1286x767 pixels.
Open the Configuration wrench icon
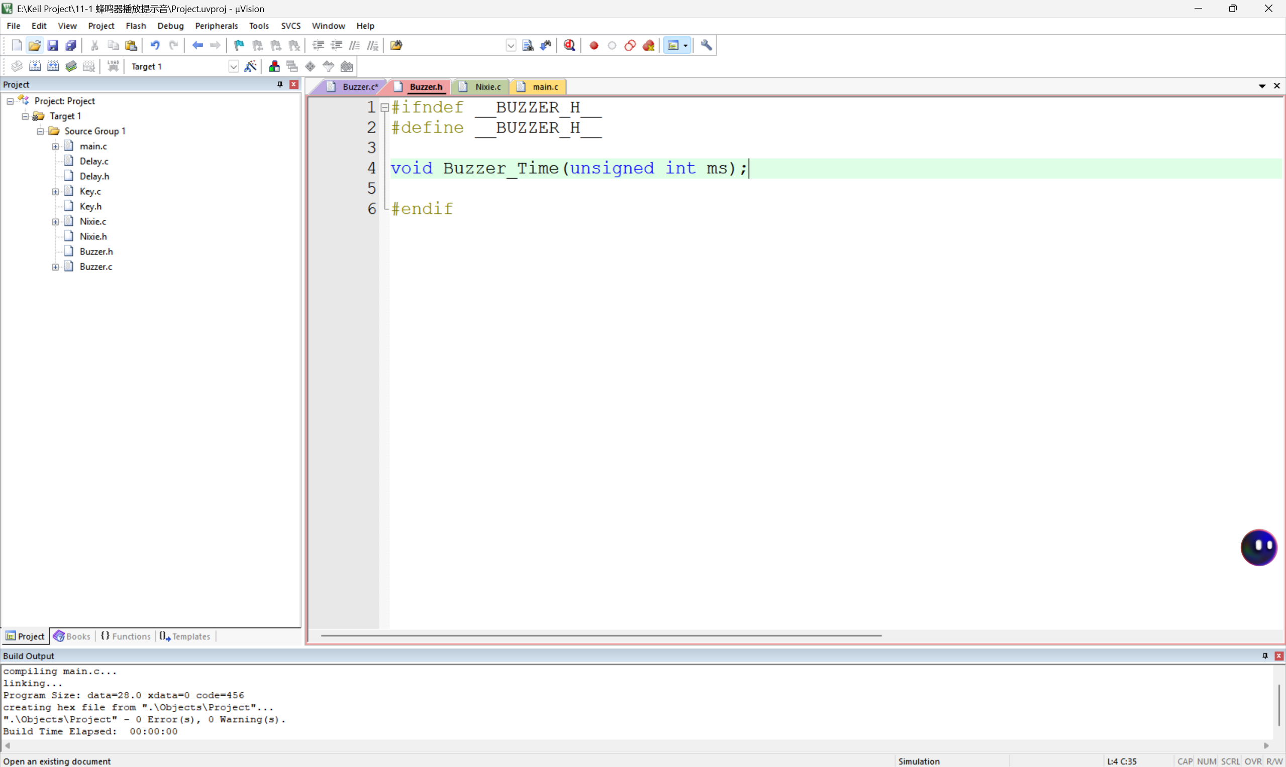(x=706, y=46)
